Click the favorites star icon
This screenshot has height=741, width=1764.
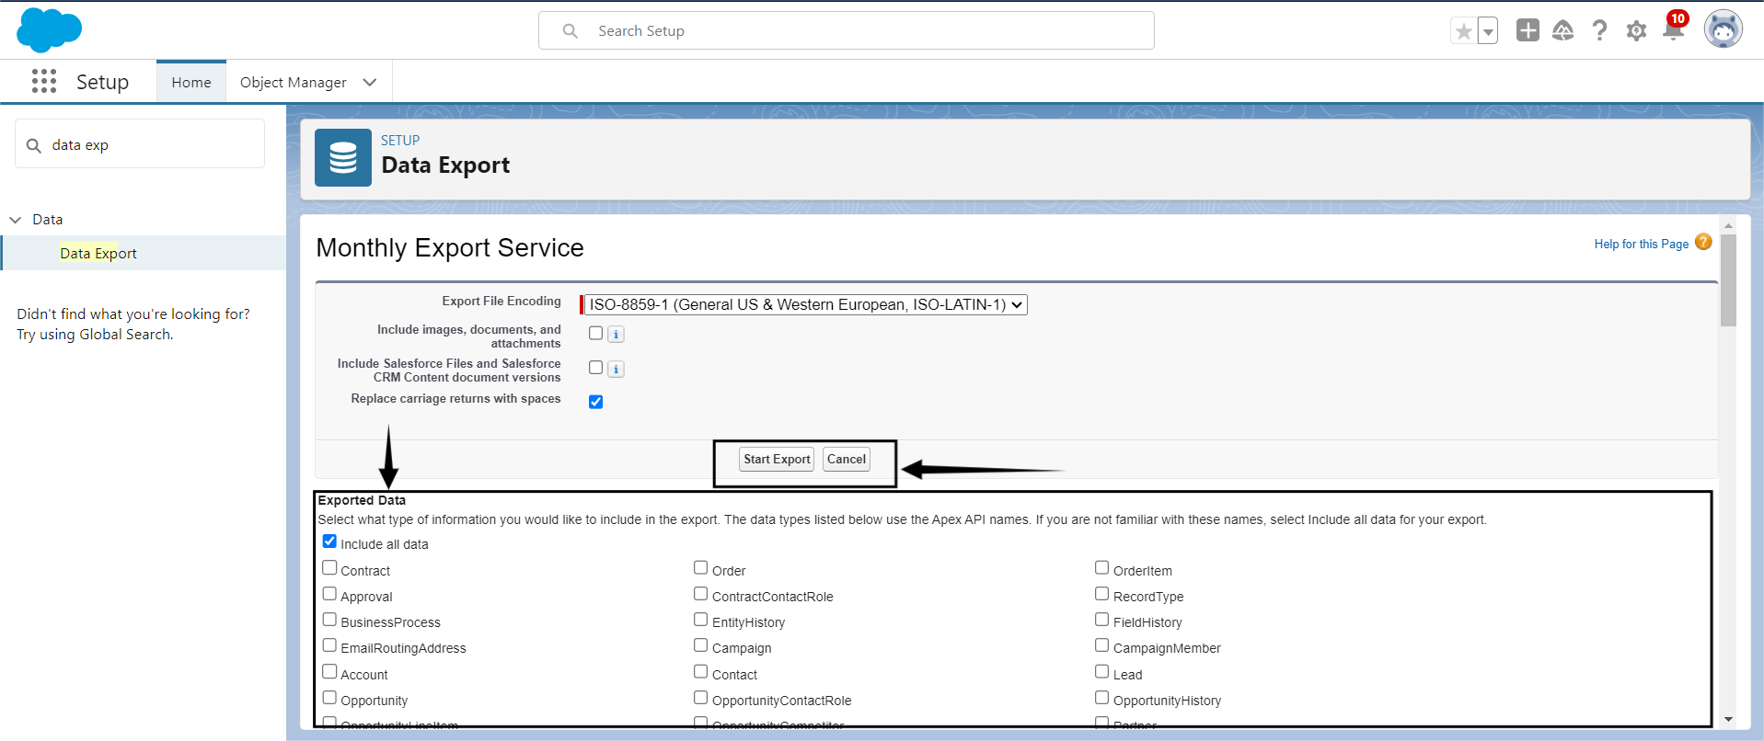(x=1463, y=31)
